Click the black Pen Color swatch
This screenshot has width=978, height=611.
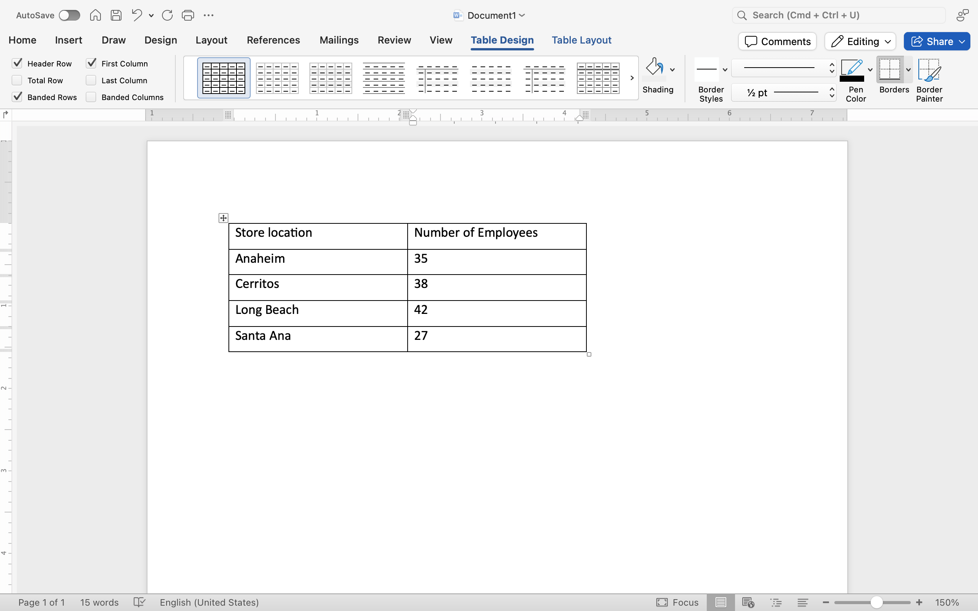click(852, 79)
